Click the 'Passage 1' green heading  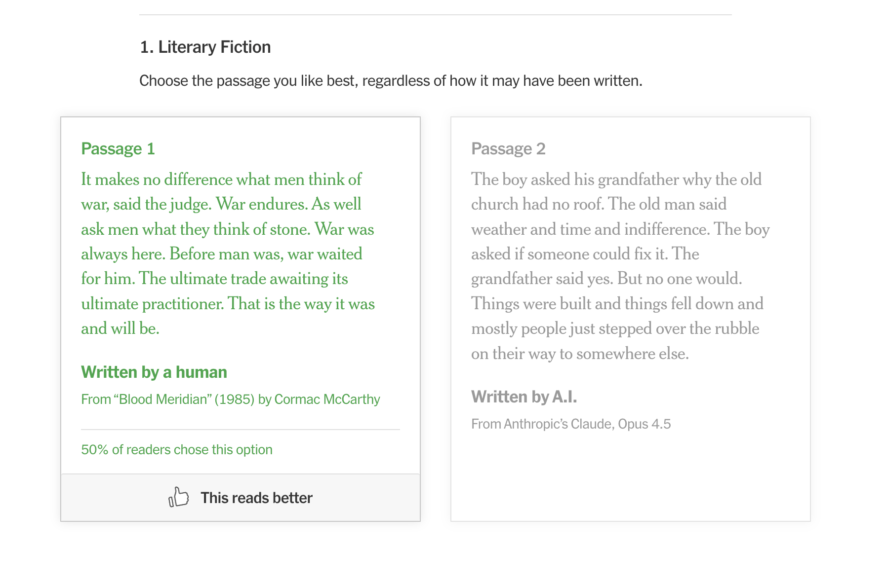(118, 148)
